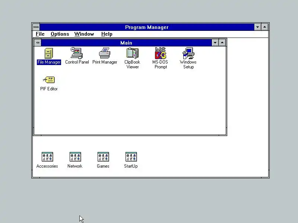Click the Accessories label text

pyautogui.click(x=47, y=166)
